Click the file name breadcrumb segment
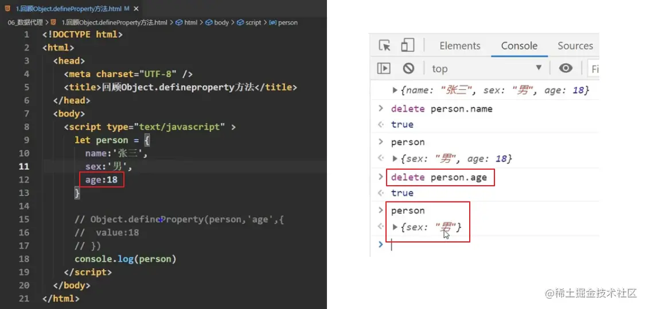The width and height of the screenshot is (647, 309). point(114,23)
